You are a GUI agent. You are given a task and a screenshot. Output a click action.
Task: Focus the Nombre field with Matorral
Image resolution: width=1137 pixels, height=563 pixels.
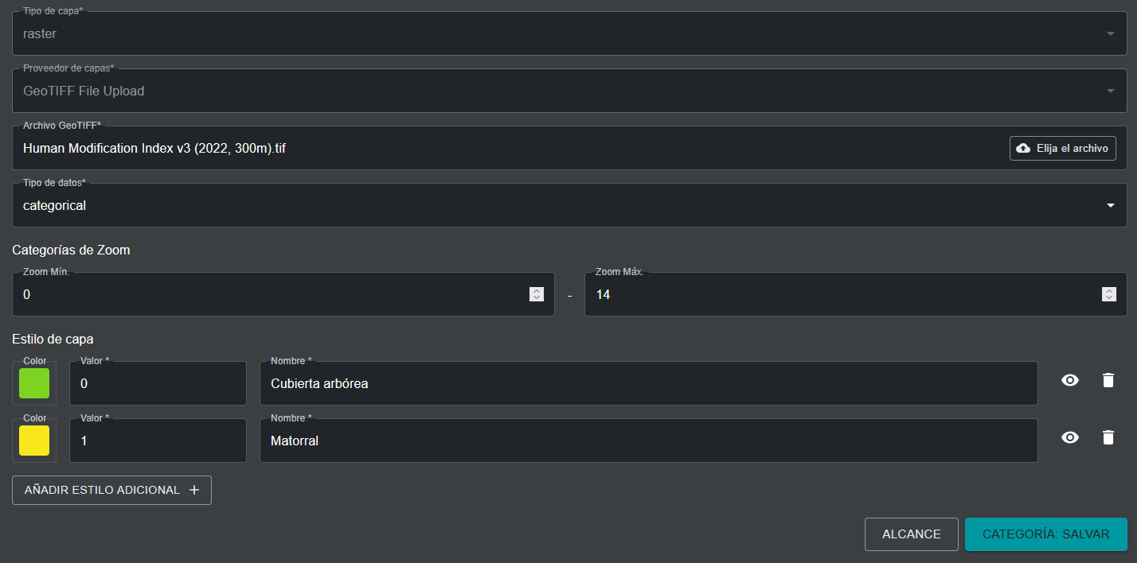(x=648, y=441)
